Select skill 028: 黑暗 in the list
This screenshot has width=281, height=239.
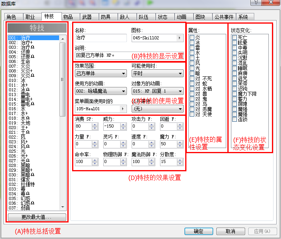(33, 165)
